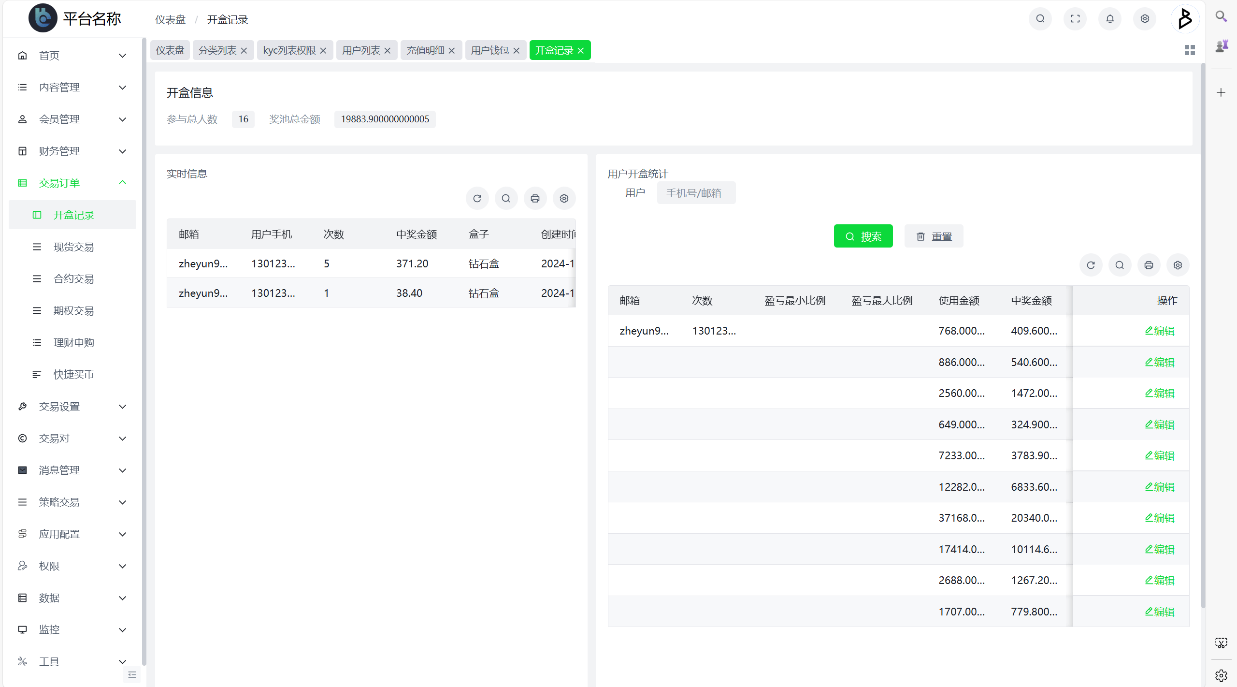Open the header settings gear icon
Viewport: 1237px width, 687px height.
[x=1145, y=19]
